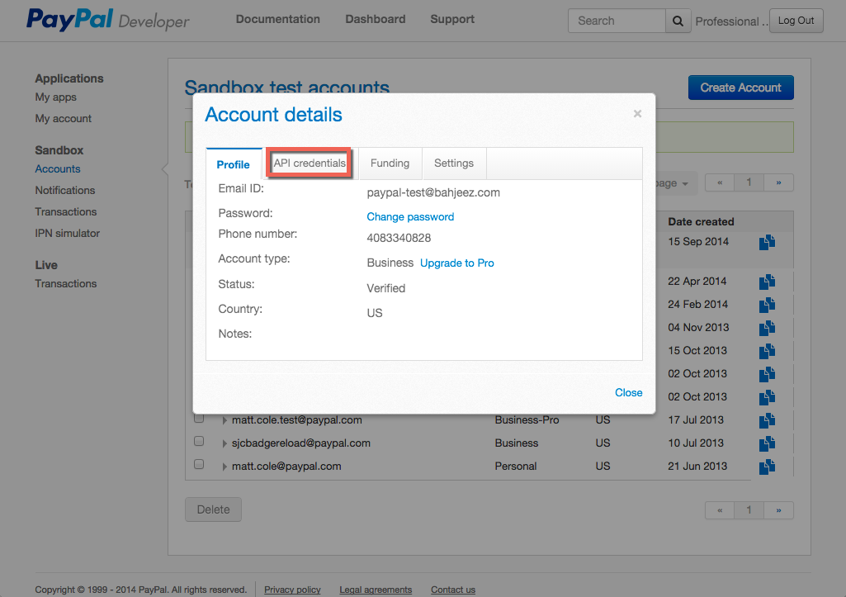
Task: Click page 1 in pagination below the table
Action: pyautogui.click(x=749, y=510)
